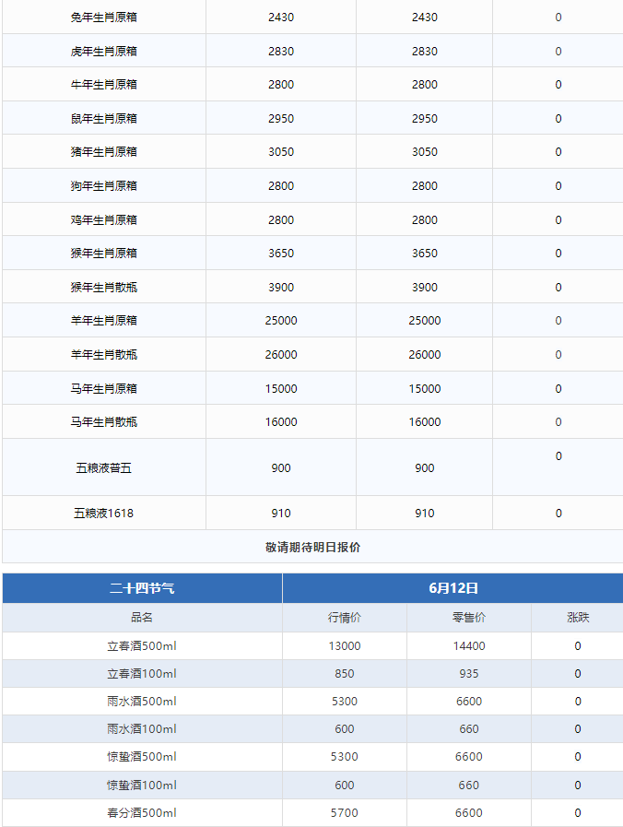The width and height of the screenshot is (623, 827).
Task: Click the 二十四节气 table header
Action: tap(142, 588)
